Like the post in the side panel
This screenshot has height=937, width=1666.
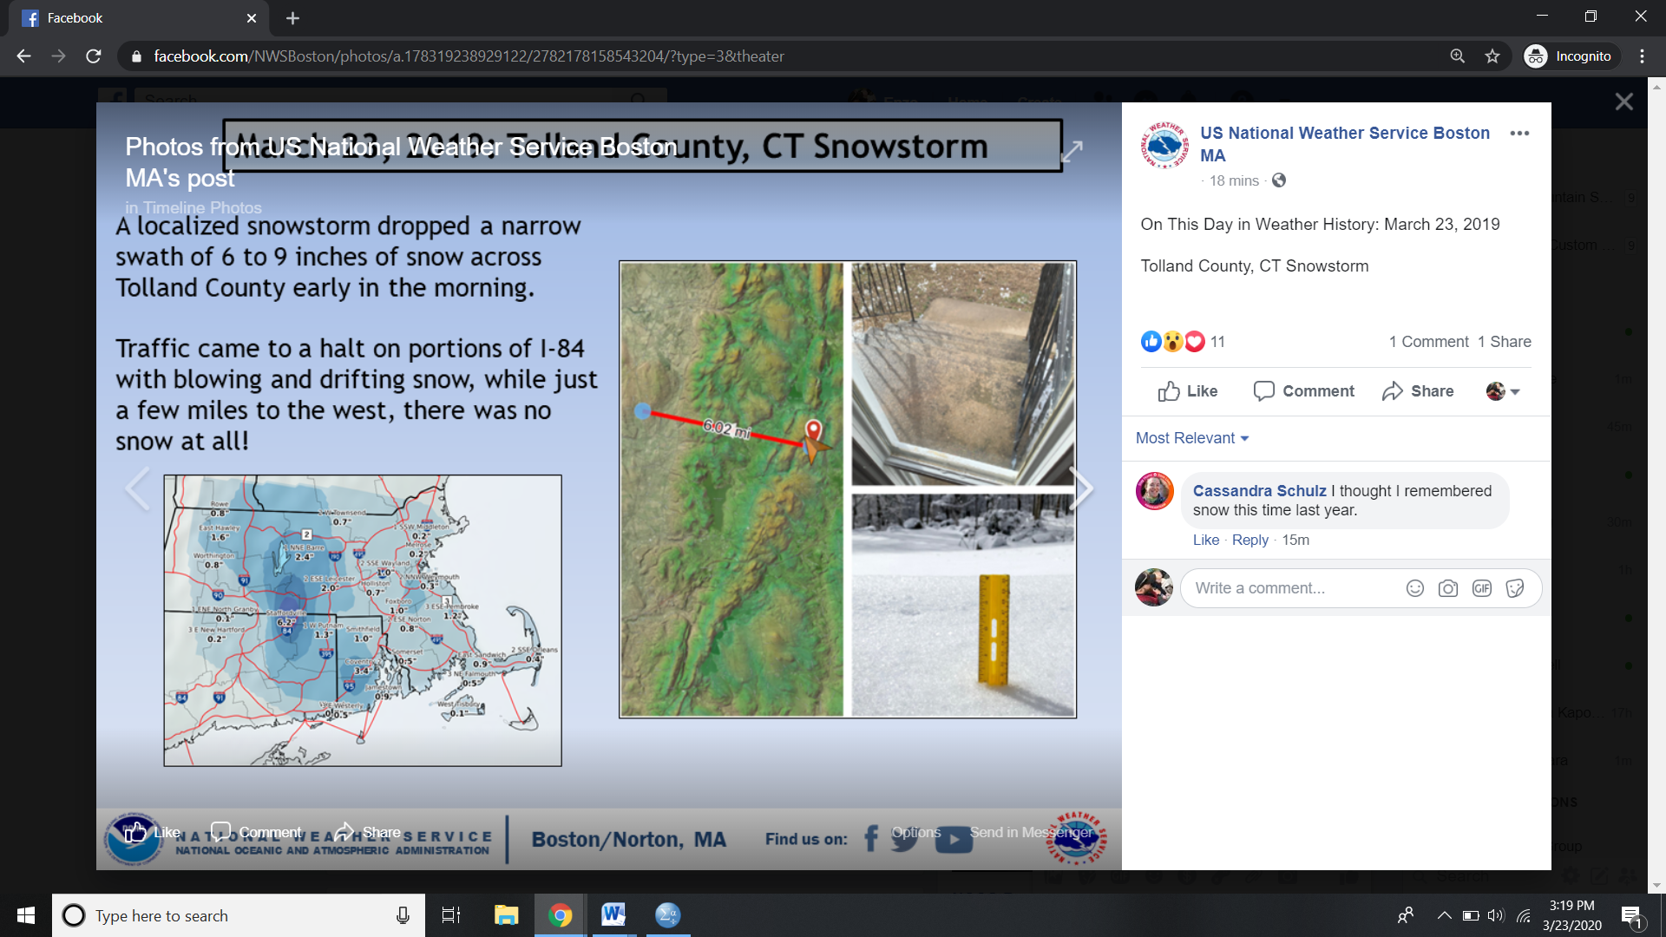pos(1188,391)
